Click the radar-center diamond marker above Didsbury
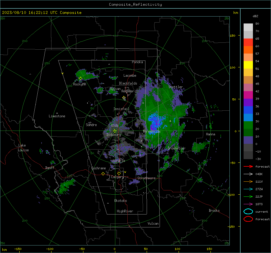Screen dimensions: 271x253 pos(115,131)
